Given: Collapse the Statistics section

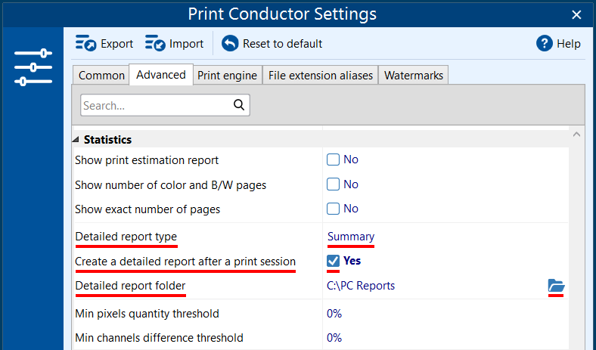Looking at the screenshot, I should [x=76, y=140].
